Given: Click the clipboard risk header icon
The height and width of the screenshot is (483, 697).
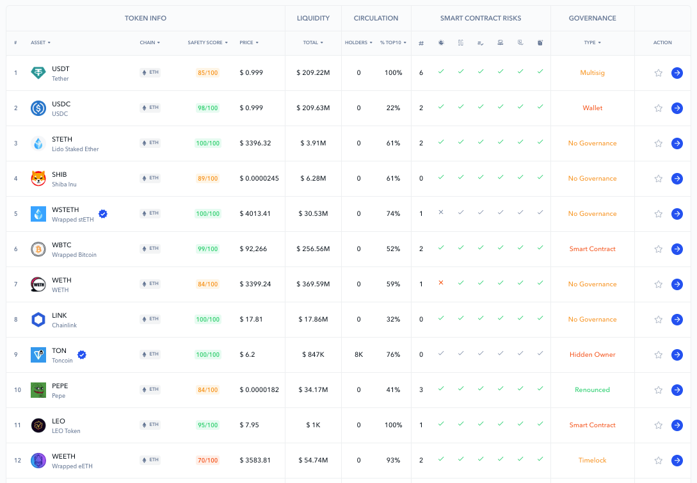Looking at the screenshot, I should [540, 43].
